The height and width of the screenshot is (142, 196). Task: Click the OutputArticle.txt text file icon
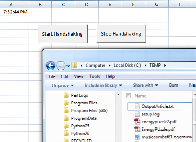pos(137,106)
